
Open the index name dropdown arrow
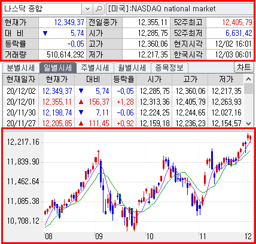[x=87, y=9]
